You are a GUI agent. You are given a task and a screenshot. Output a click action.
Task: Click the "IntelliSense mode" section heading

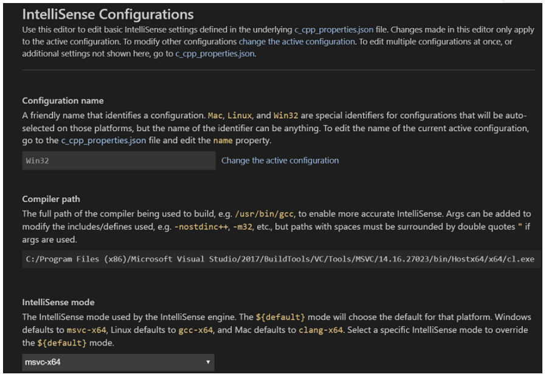pyautogui.click(x=58, y=302)
